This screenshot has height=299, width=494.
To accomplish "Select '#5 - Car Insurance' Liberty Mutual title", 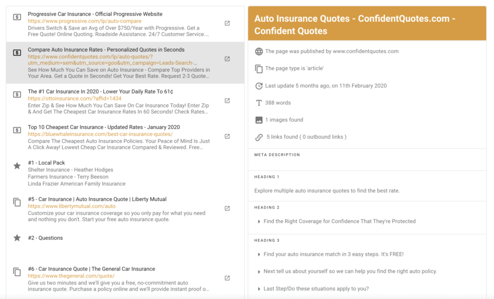I will click(97, 199).
